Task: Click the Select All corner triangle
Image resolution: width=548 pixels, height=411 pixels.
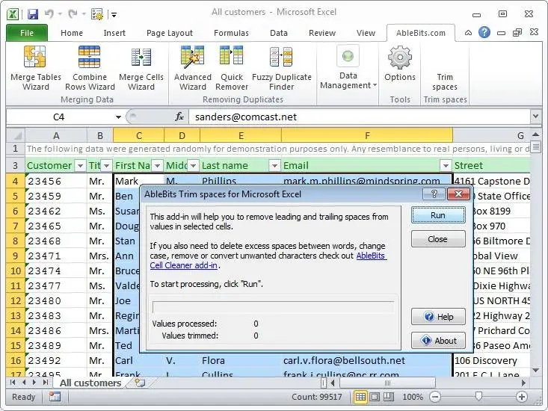Action: point(16,135)
